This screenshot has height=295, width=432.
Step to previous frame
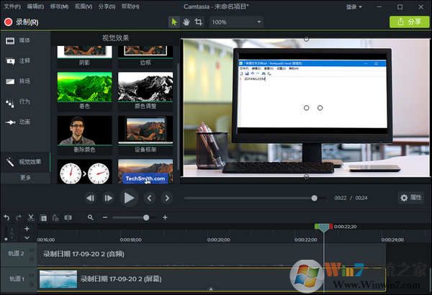coord(91,198)
